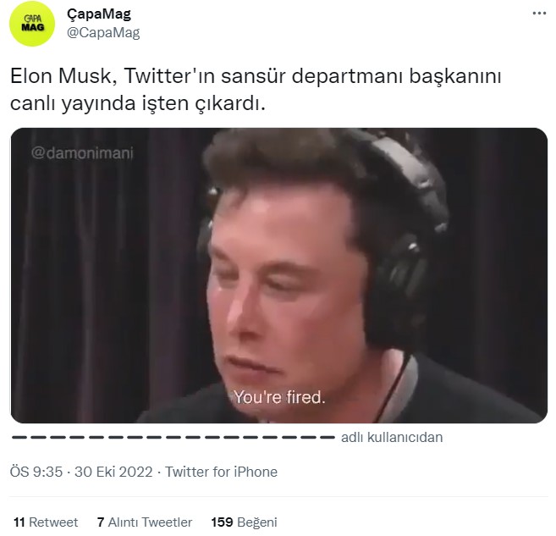Click the ÇapaMag display name
Viewport: 556px width, 536px height.
(x=99, y=14)
